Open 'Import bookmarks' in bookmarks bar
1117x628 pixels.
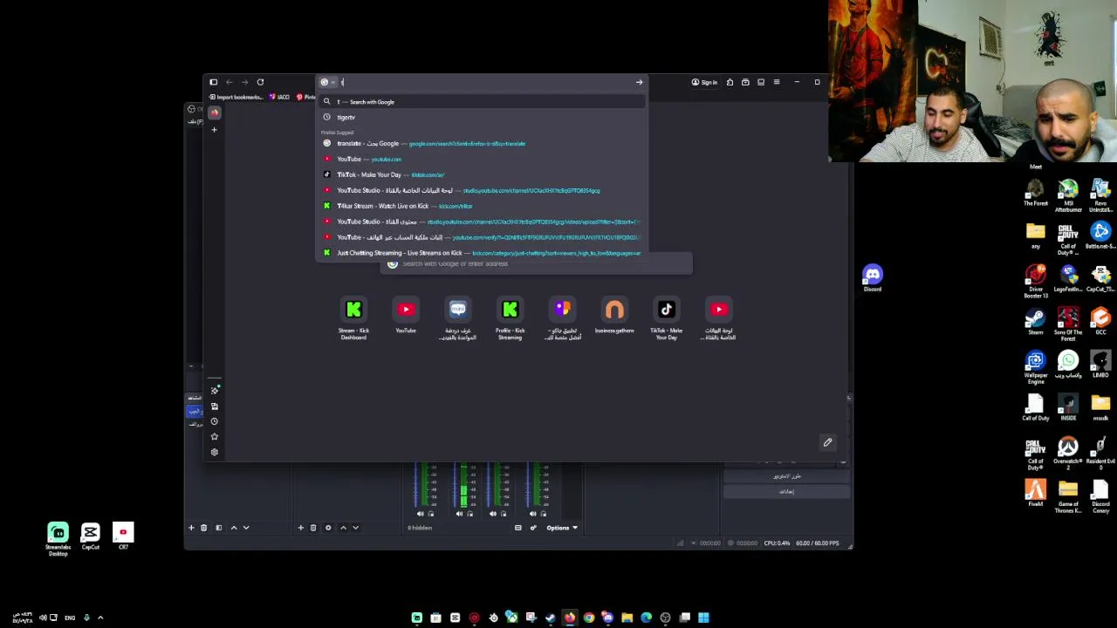(236, 97)
